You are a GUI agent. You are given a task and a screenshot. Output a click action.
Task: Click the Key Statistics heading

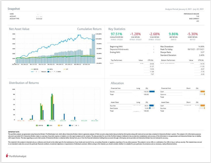pyautogui.click(x=117, y=29)
